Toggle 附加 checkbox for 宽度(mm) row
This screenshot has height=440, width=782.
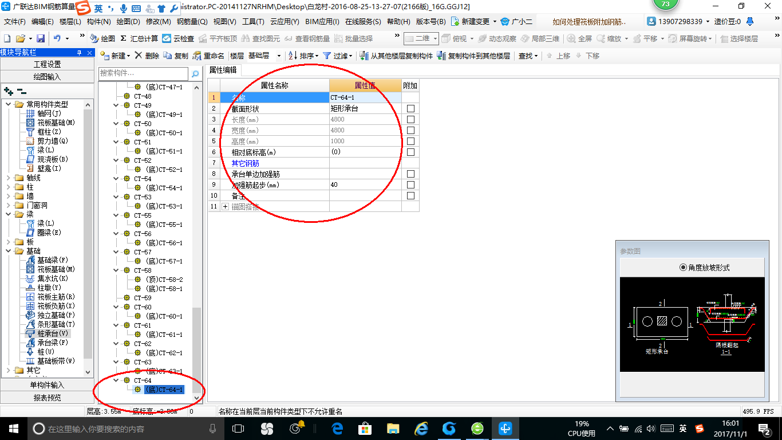(x=410, y=130)
